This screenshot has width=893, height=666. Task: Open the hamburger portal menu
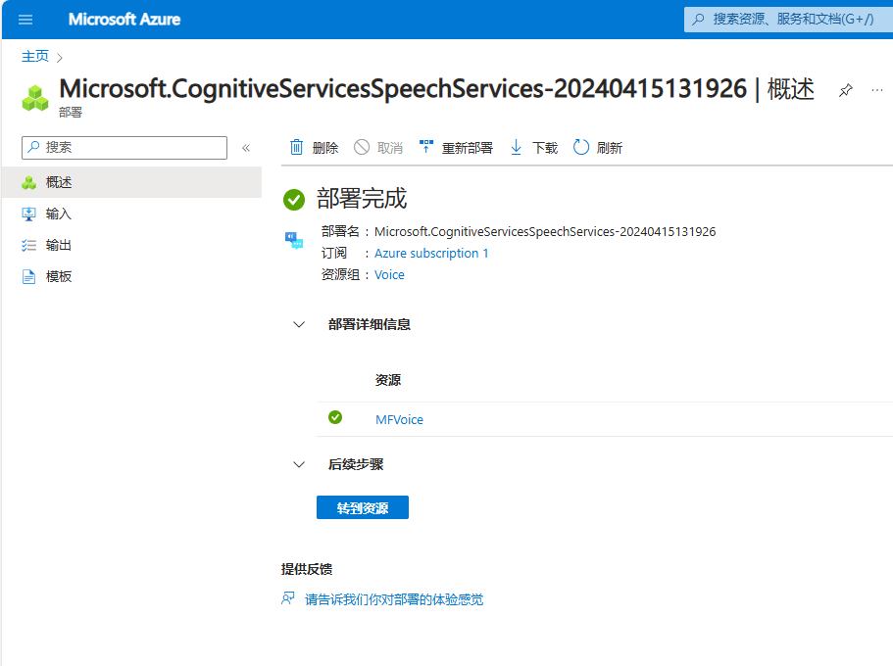click(25, 20)
